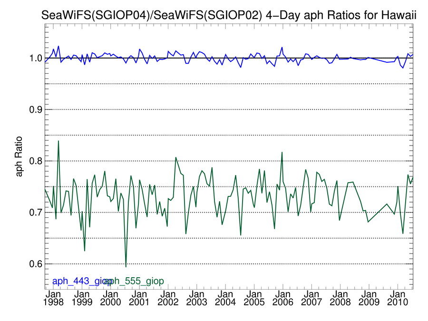Pick the Jan 1999 x-axis label

point(82,298)
